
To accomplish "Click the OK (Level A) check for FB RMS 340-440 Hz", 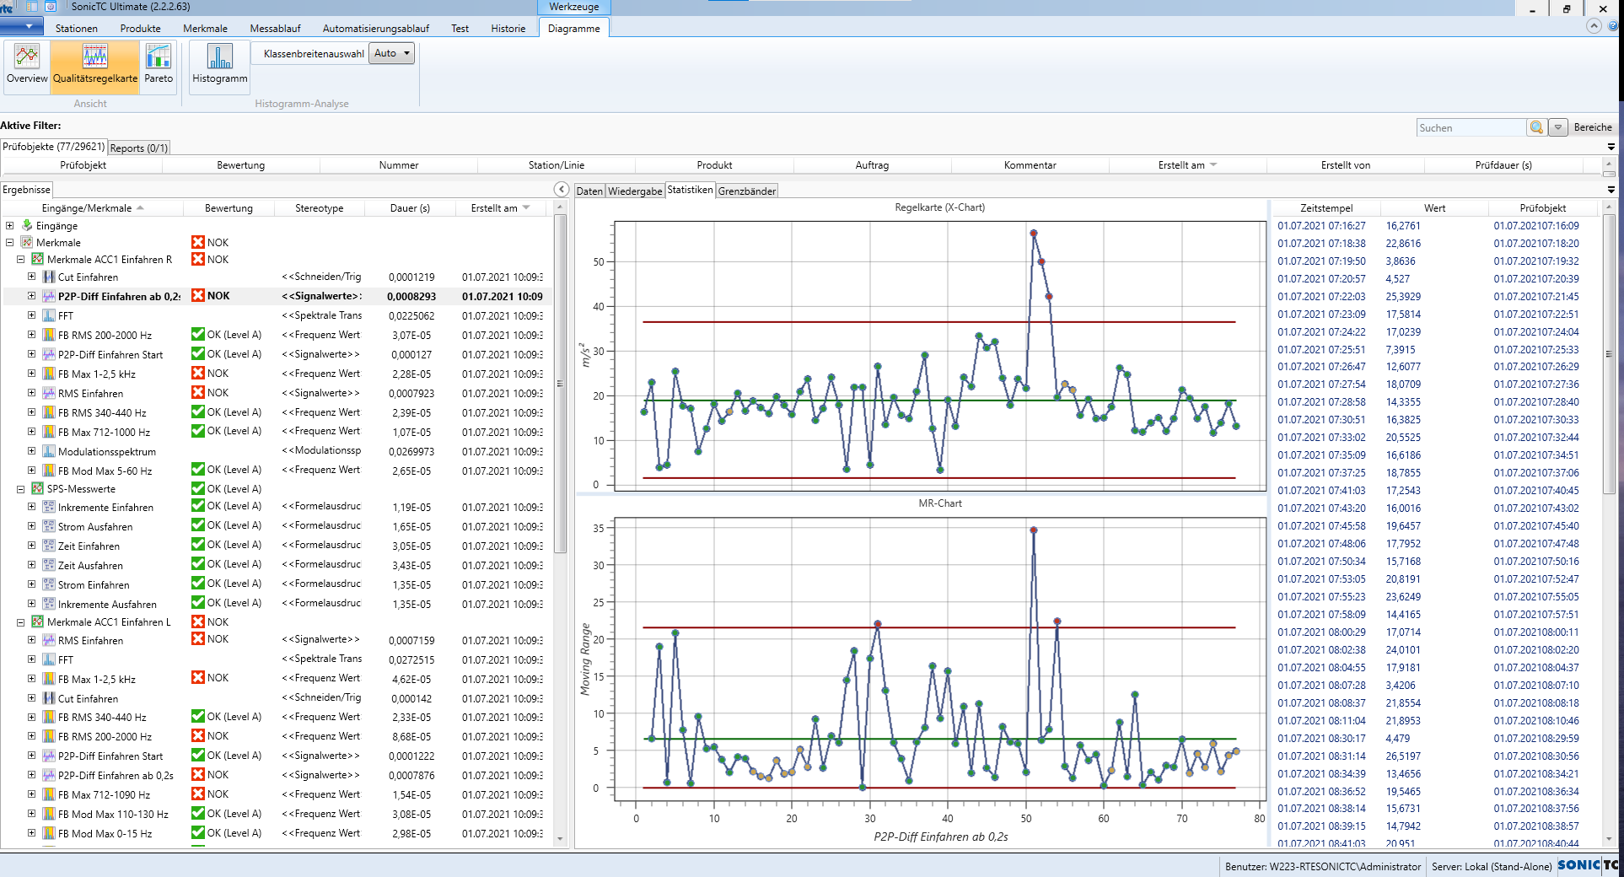I will tap(197, 412).
